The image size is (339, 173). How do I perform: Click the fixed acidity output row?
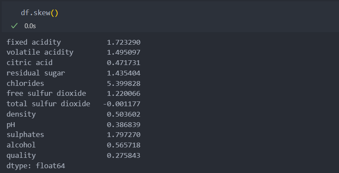[x=73, y=42]
